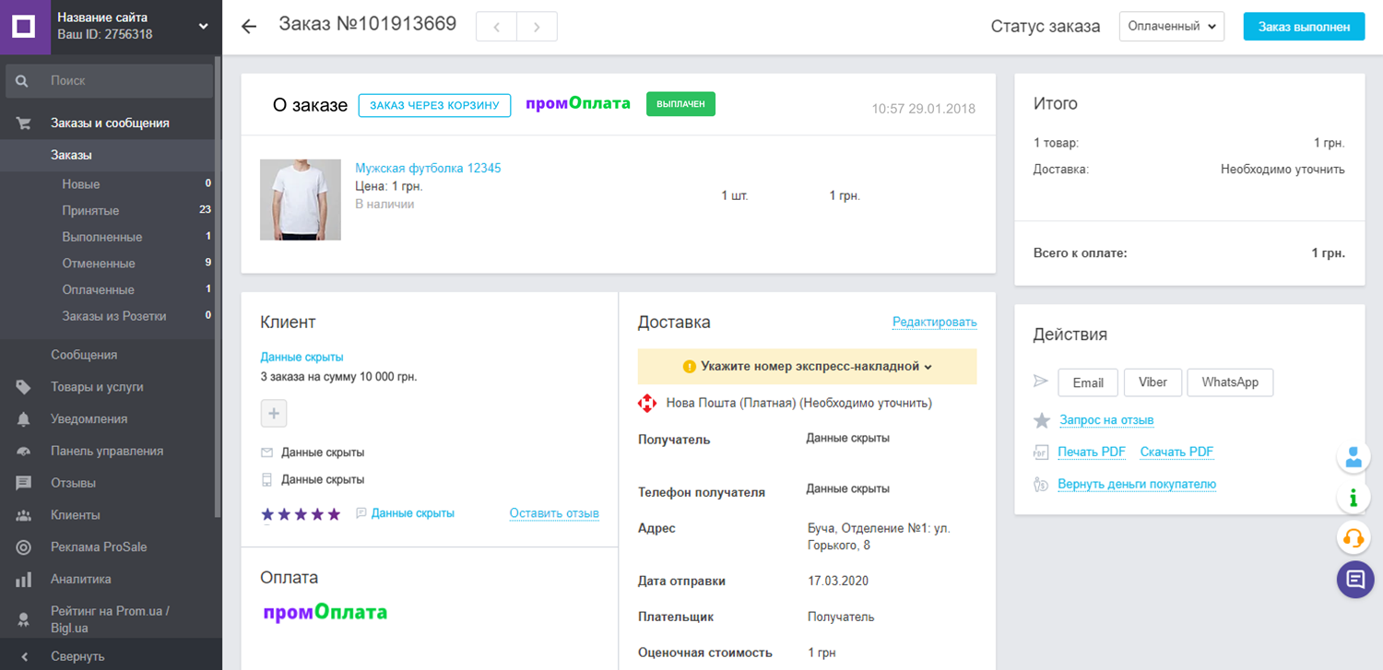Click the Нова Пошта red logo icon
The image size is (1383, 670).
pos(647,403)
